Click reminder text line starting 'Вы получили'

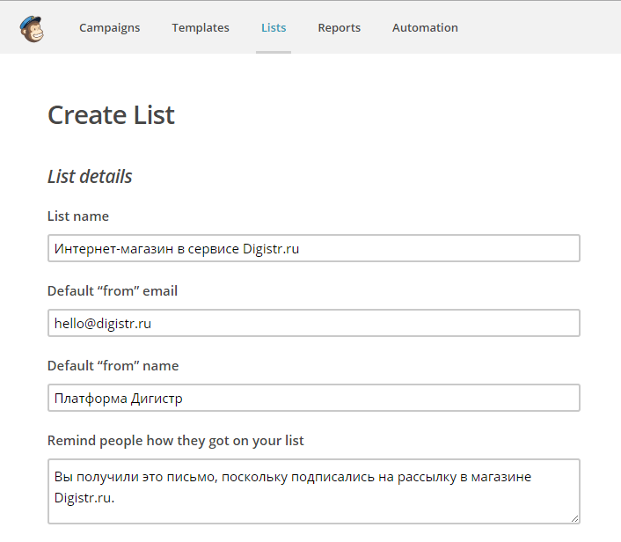pos(293,477)
